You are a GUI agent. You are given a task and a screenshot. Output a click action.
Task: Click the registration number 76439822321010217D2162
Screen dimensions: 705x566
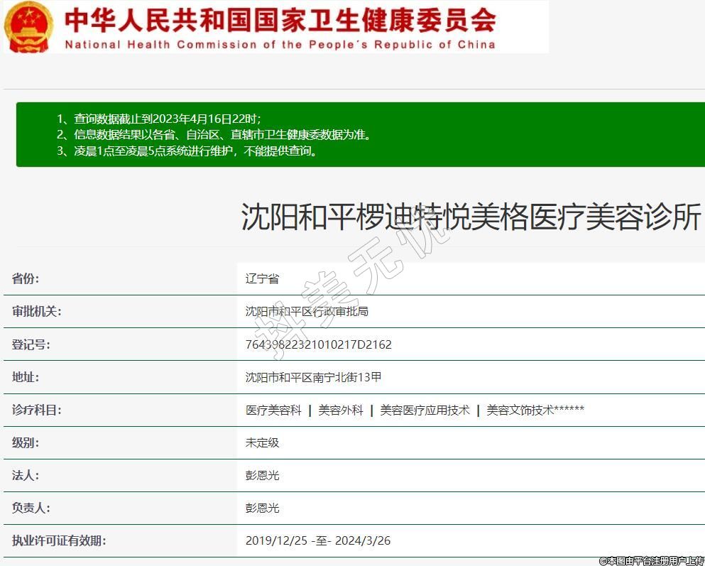pyautogui.click(x=318, y=344)
